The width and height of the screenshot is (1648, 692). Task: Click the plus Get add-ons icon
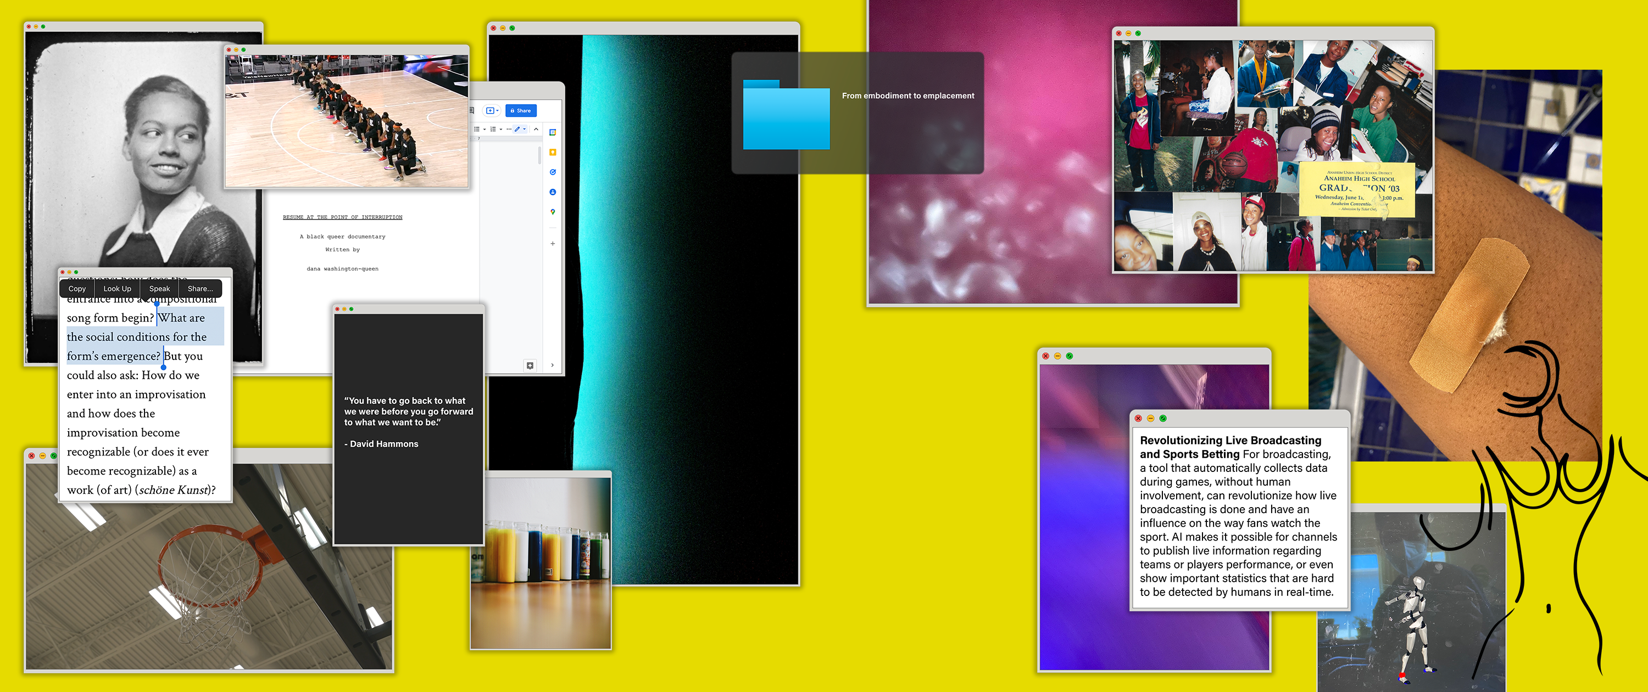tap(553, 244)
